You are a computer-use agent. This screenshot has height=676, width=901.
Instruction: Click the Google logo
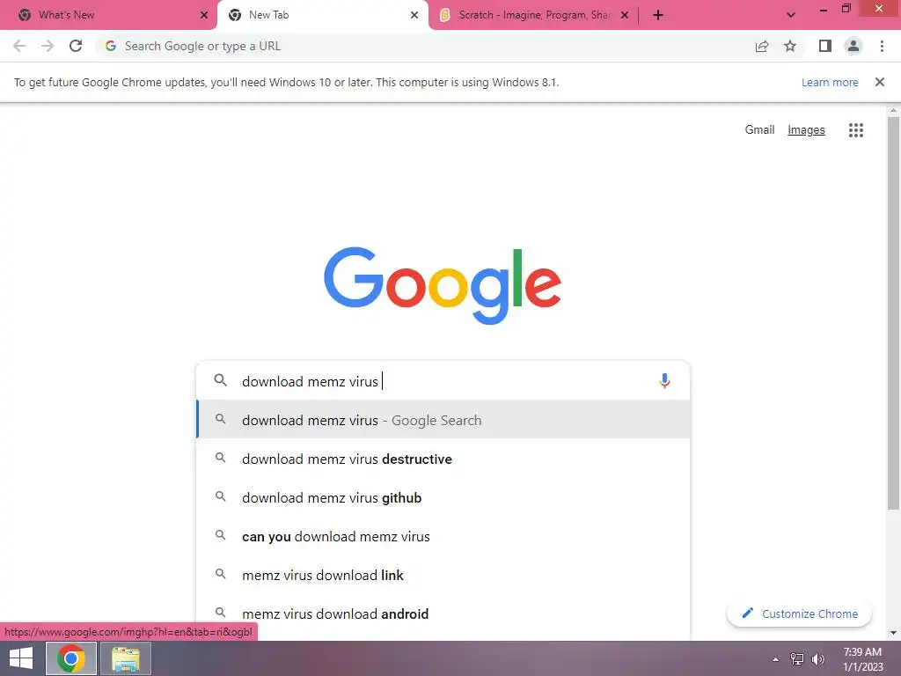tap(443, 286)
